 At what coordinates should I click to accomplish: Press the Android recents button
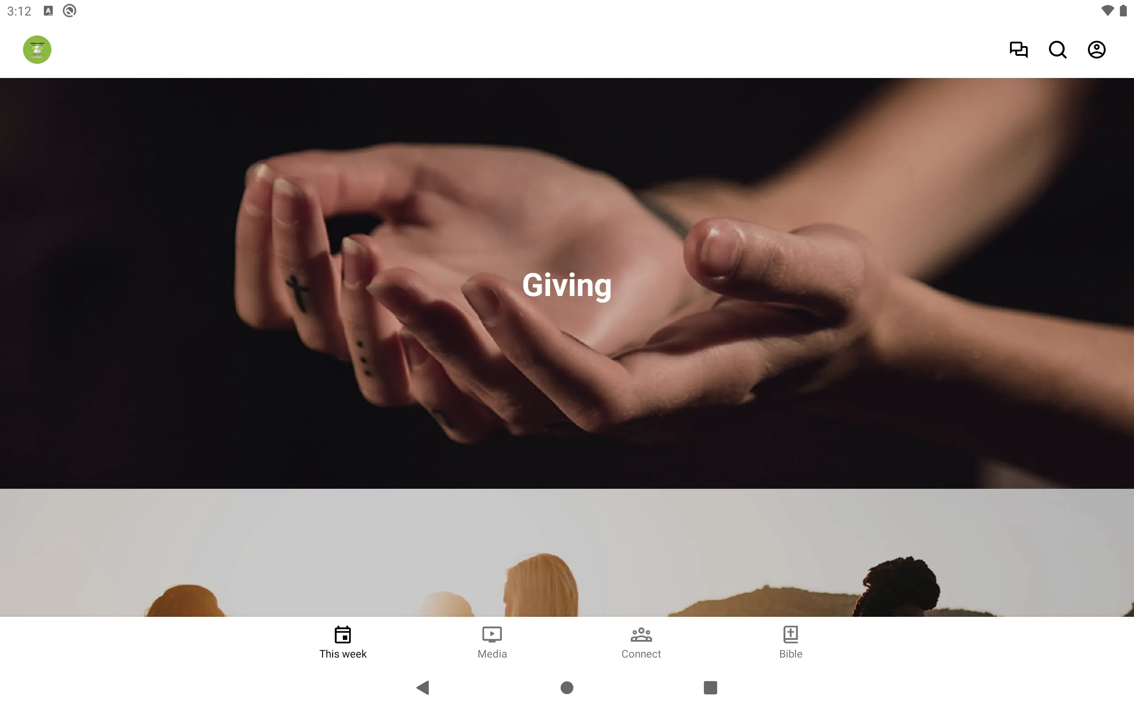click(709, 687)
